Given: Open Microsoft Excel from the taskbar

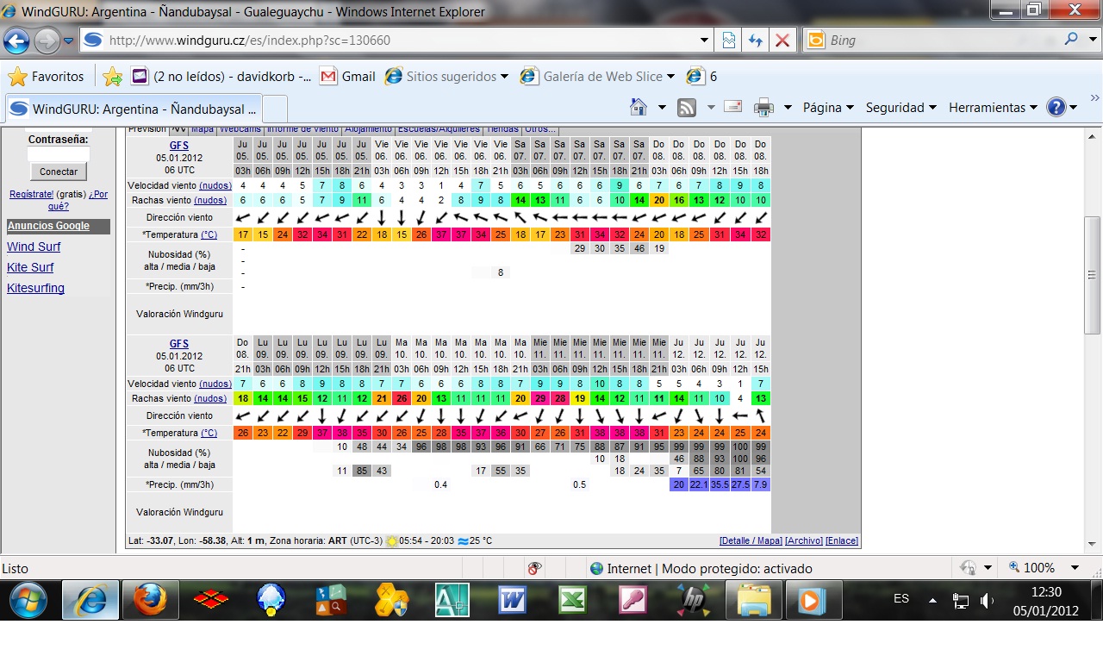Looking at the screenshot, I should pos(573,600).
